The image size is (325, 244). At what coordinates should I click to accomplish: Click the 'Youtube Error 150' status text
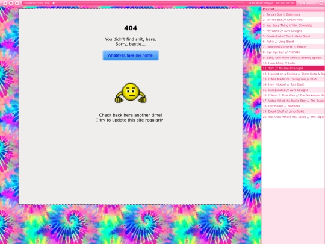(37, 3)
